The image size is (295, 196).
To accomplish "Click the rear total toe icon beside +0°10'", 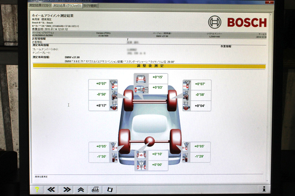I will (141, 155).
